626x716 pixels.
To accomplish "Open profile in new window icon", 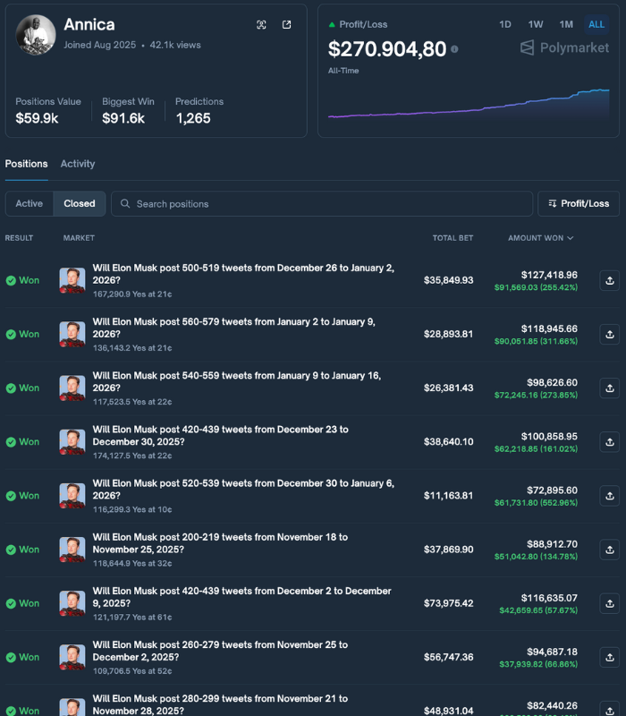I will point(286,25).
